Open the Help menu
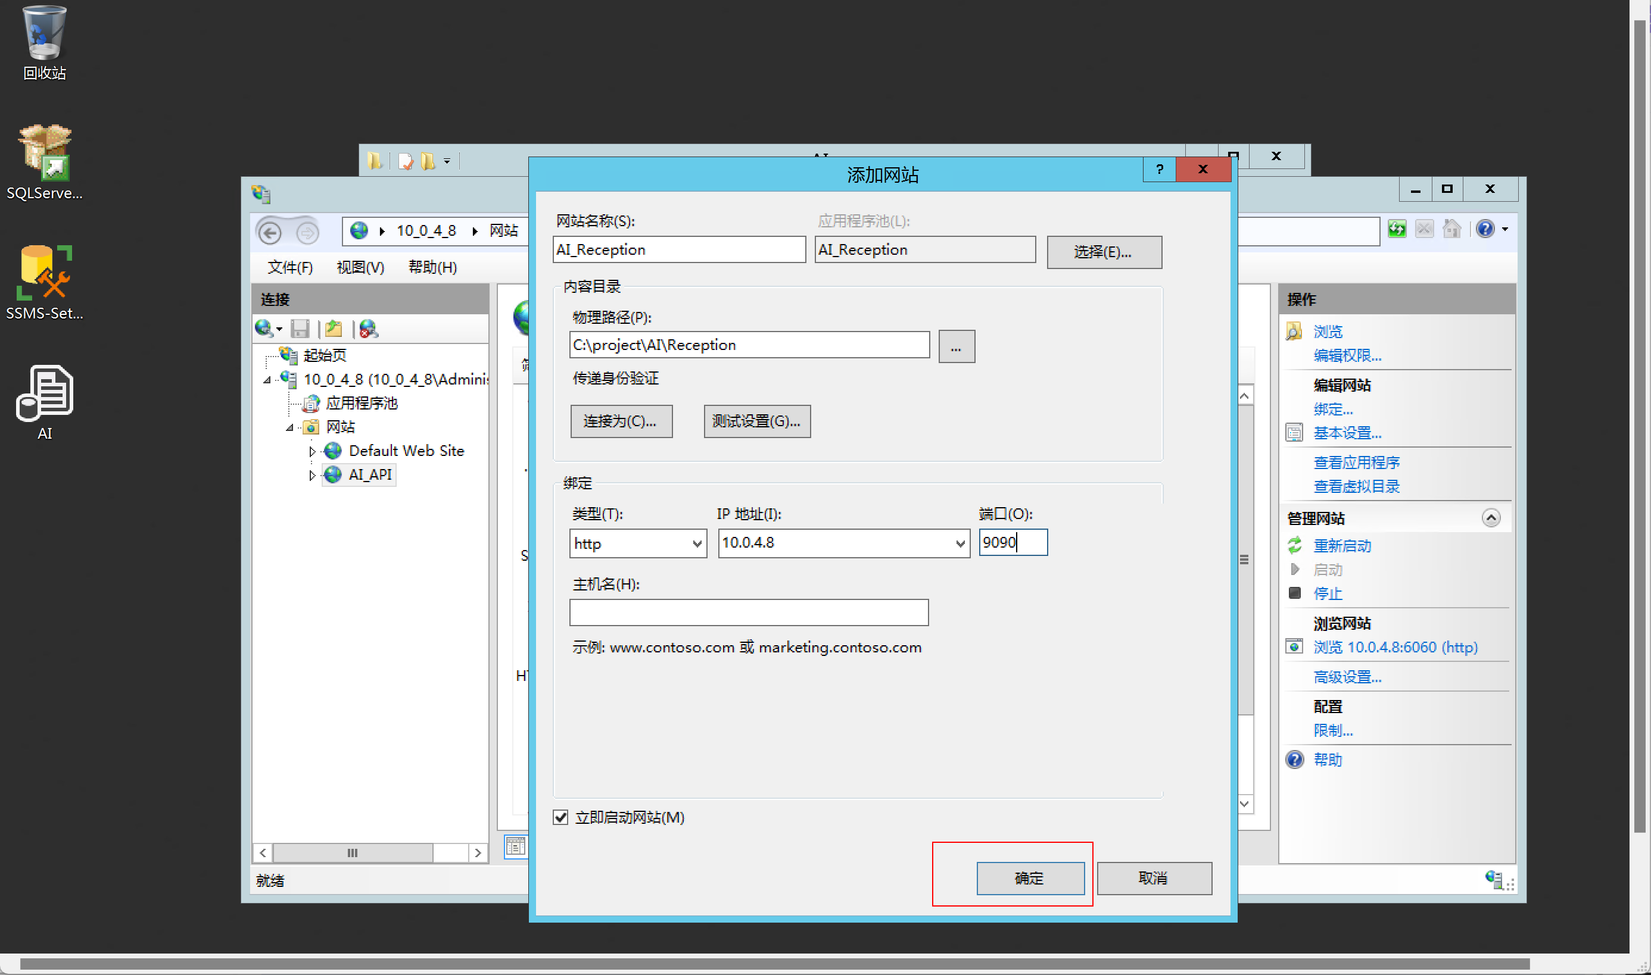1651x975 pixels. [x=432, y=267]
